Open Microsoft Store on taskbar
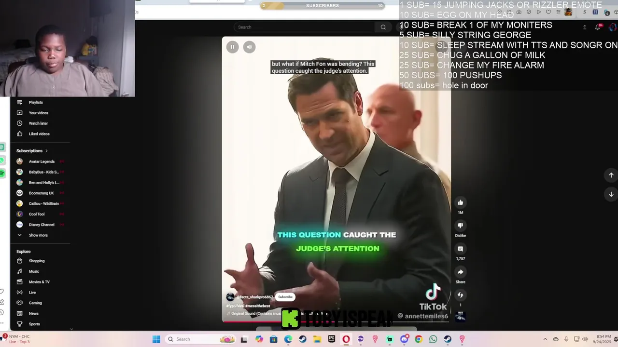 273,339
